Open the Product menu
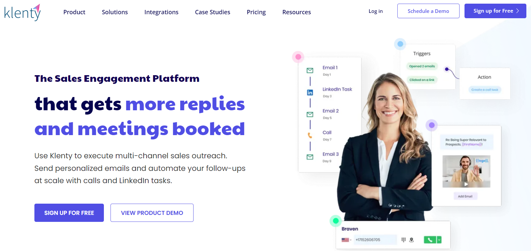This screenshot has height=251, width=531. click(74, 12)
